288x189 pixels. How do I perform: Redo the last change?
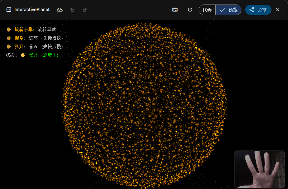click(x=85, y=10)
